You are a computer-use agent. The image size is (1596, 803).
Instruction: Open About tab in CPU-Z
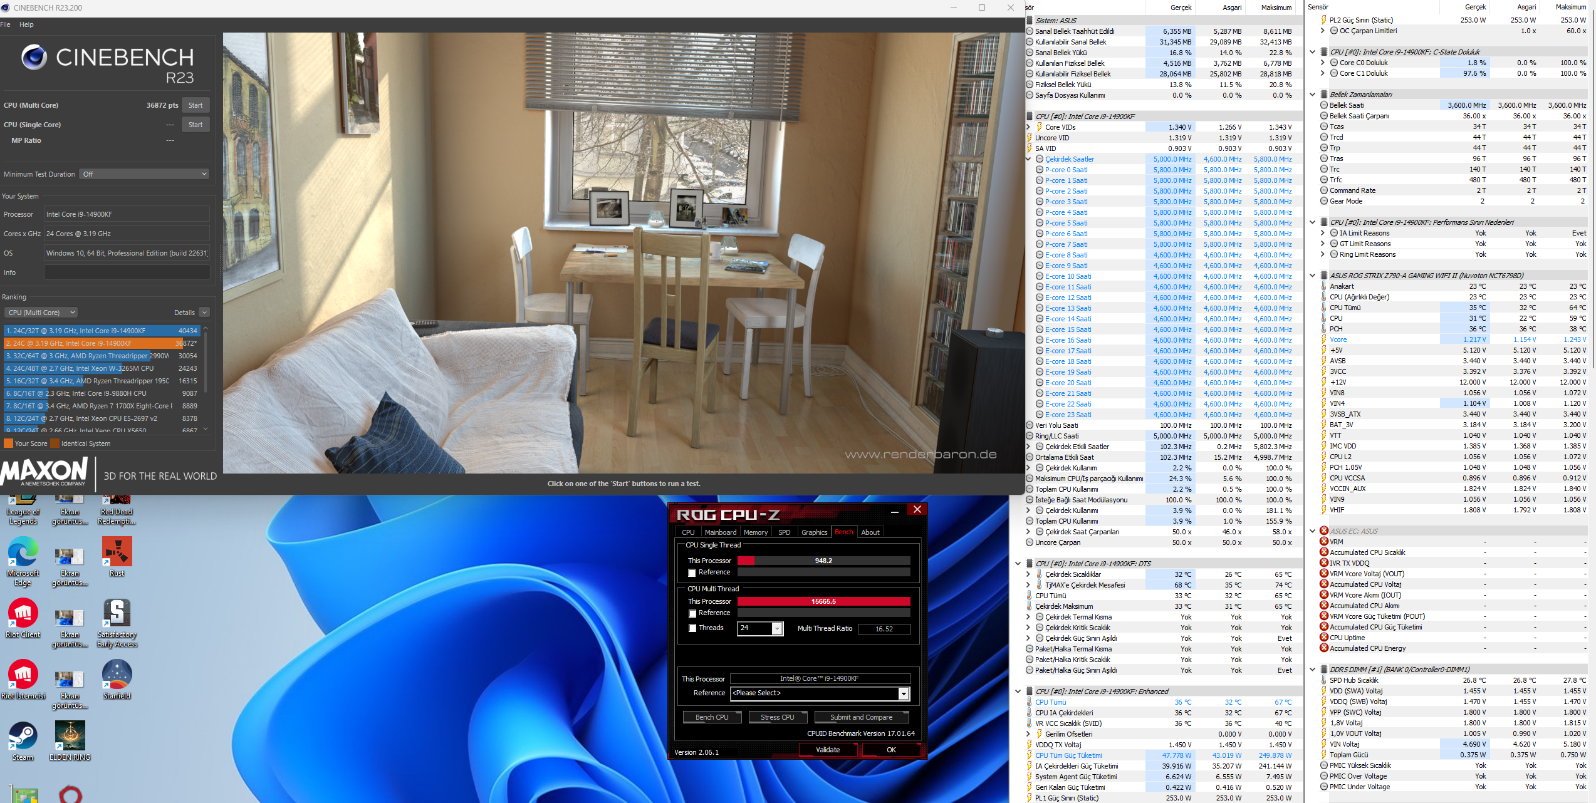click(x=870, y=532)
